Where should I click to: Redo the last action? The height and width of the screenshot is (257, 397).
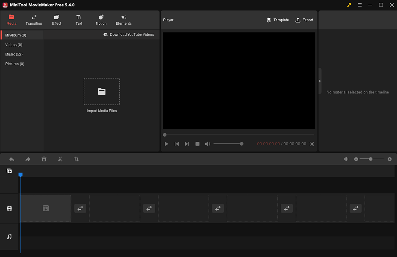pyautogui.click(x=28, y=159)
